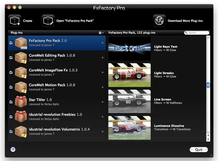The image size is (218, 161).
Task: Click the idustrial revolution Volumetrix box icon
Action: click(21, 132)
